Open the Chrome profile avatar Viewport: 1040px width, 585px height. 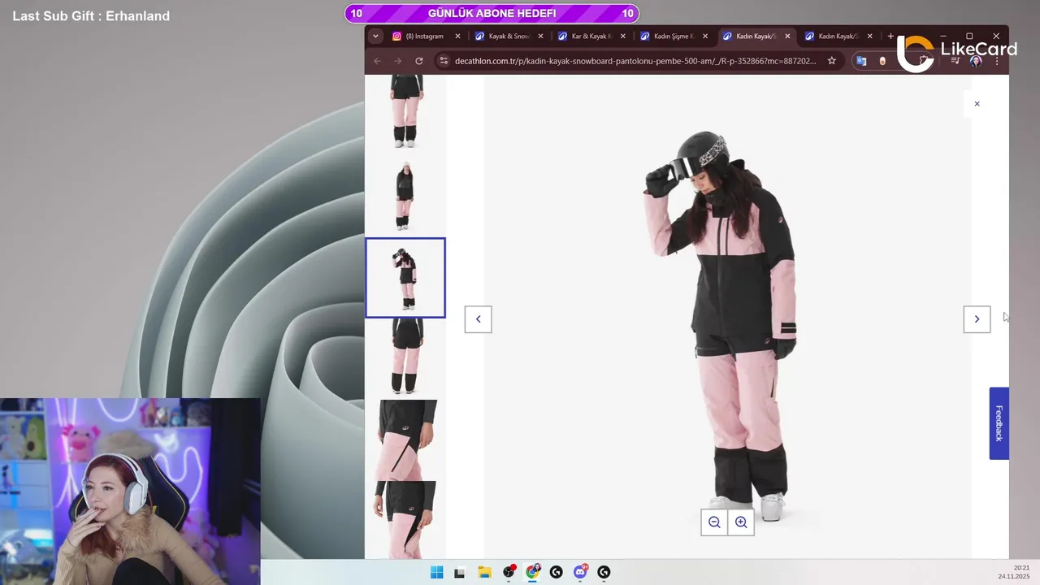(x=976, y=61)
